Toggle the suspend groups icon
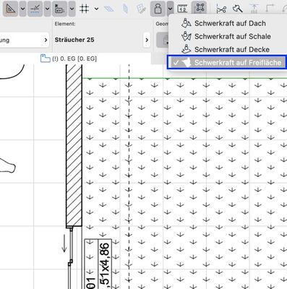The image size is (287, 289). tap(200, 8)
